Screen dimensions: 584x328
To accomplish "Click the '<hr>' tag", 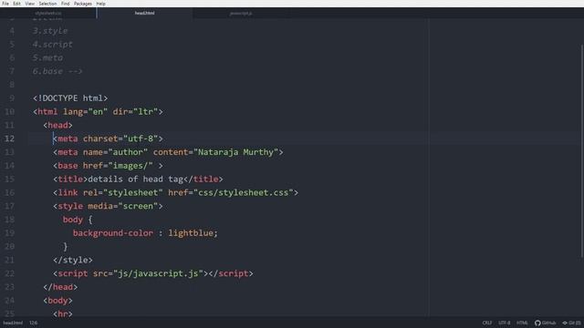I will tap(63, 313).
